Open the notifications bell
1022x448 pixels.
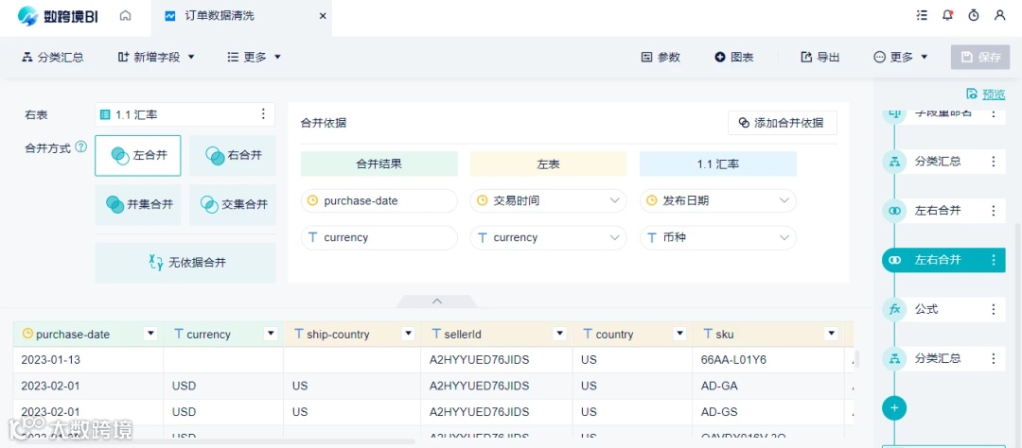tap(947, 15)
